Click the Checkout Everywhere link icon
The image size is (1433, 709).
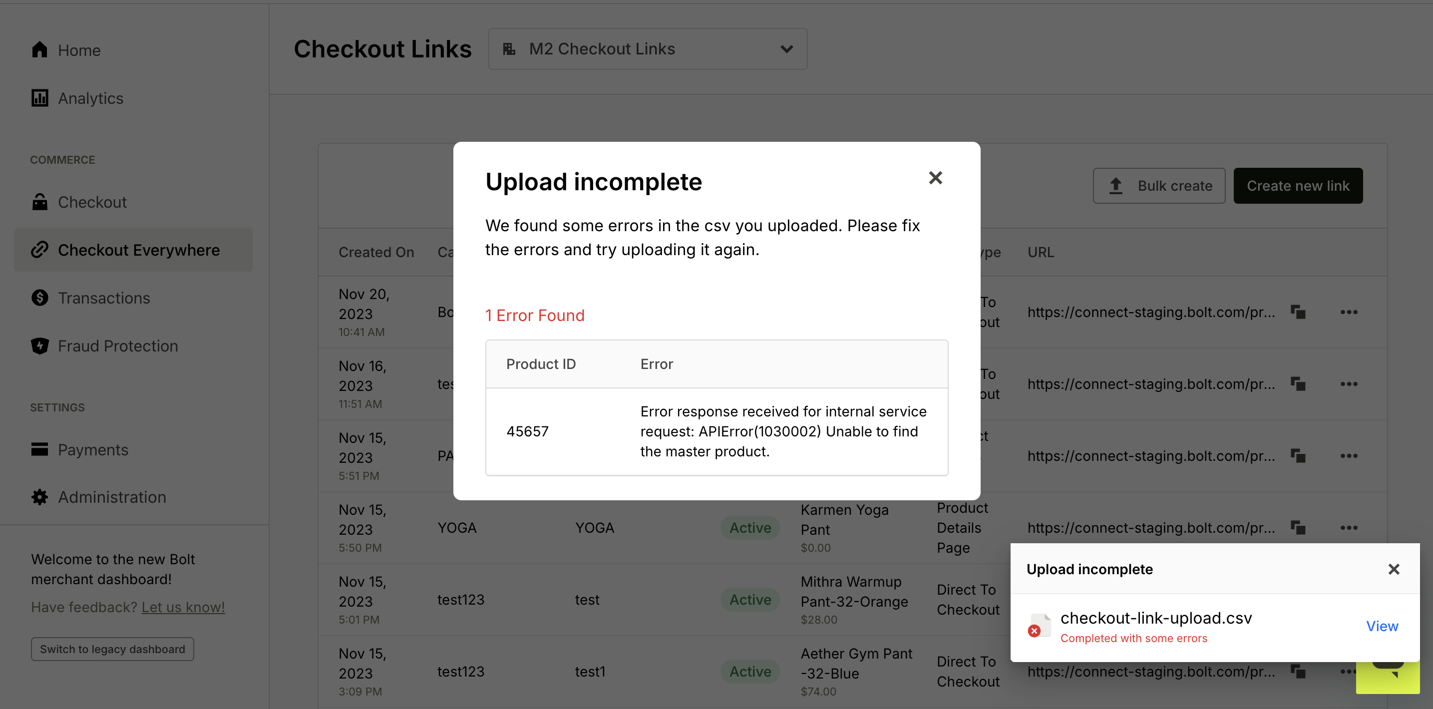click(39, 250)
